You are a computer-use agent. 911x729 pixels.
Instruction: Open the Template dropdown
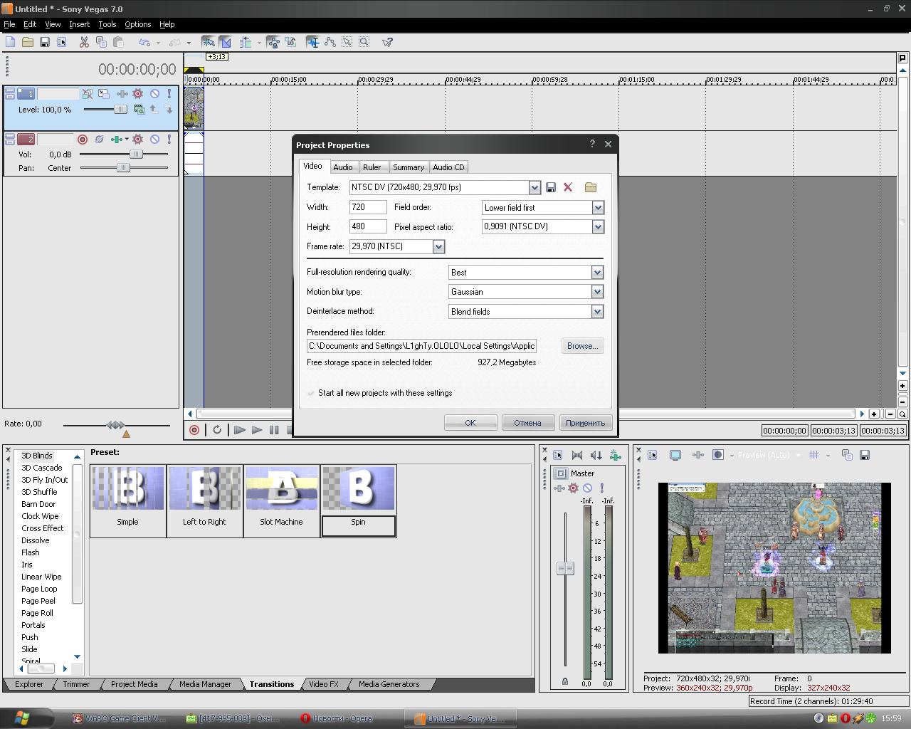[x=535, y=187]
